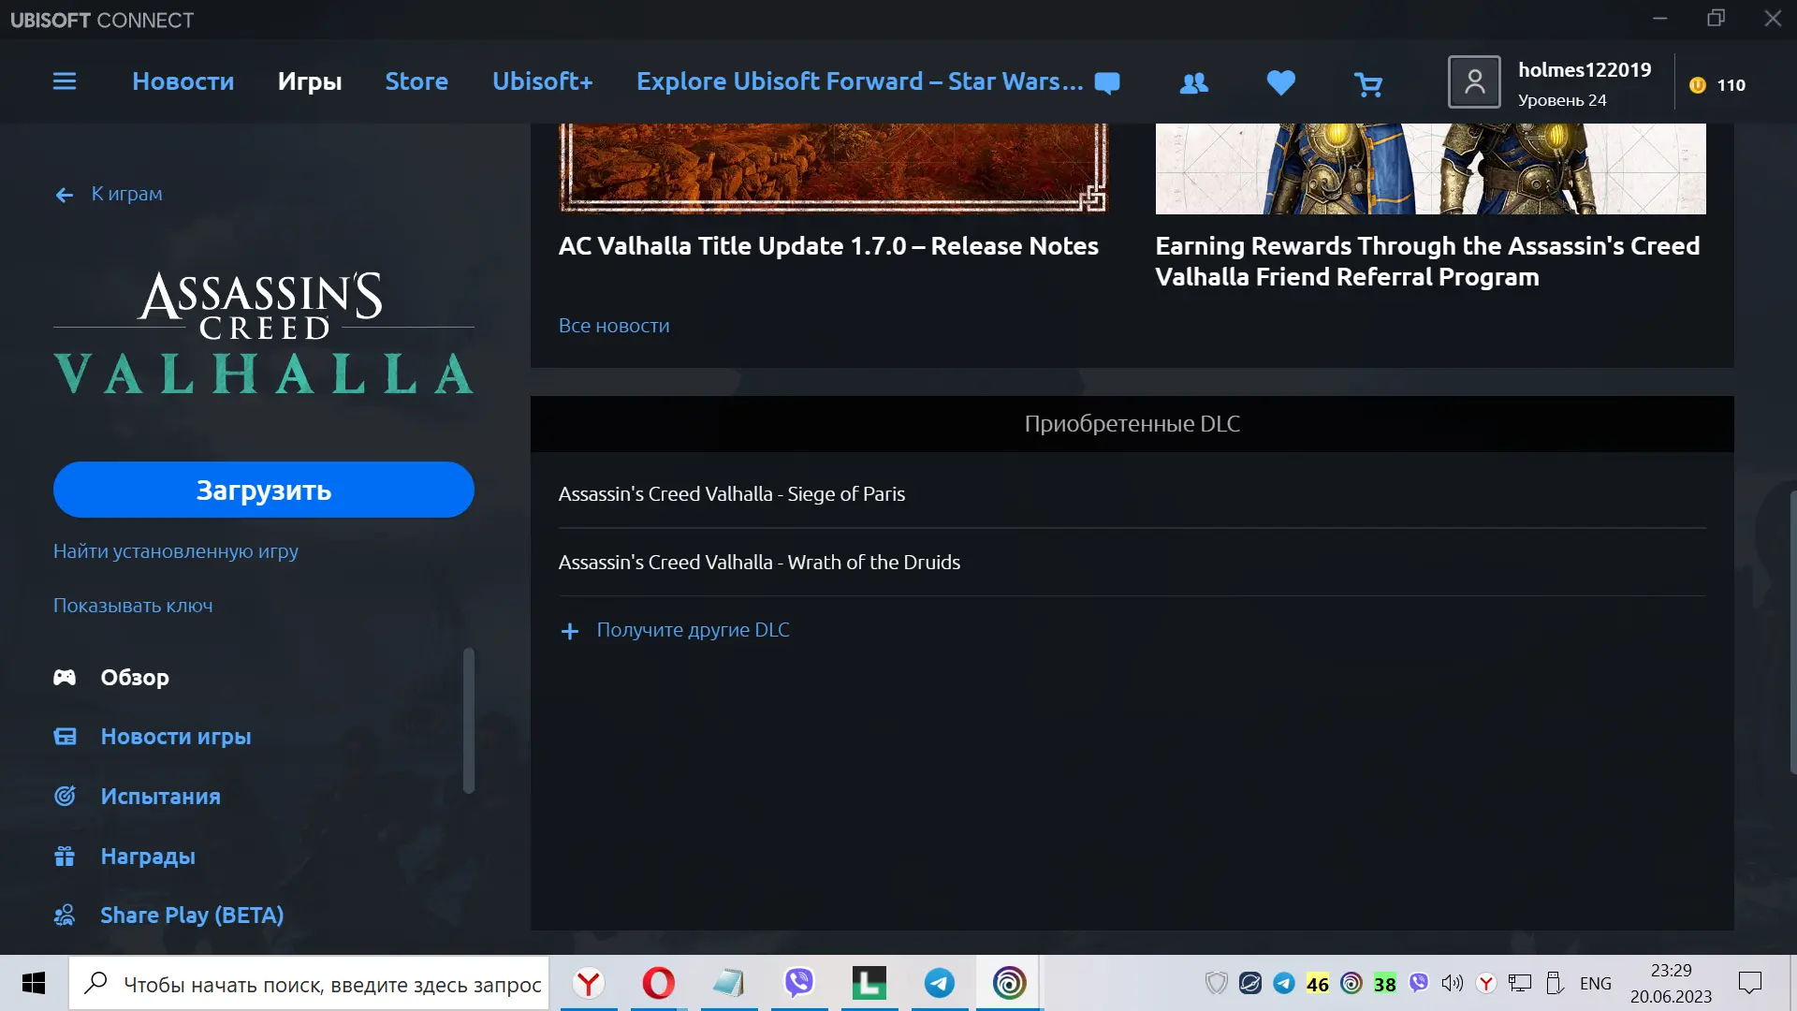Click the ENG language indicator
Image resolution: width=1797 pixels, height=1011 pixels.
click(1596, 983)
